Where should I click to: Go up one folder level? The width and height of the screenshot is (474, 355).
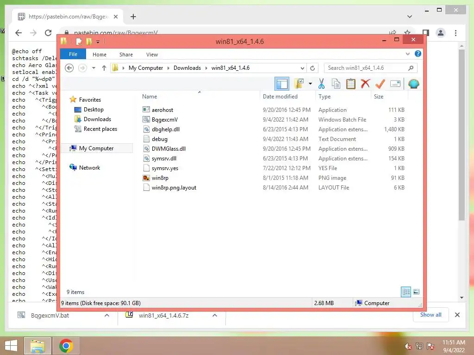tap(104, 68)
